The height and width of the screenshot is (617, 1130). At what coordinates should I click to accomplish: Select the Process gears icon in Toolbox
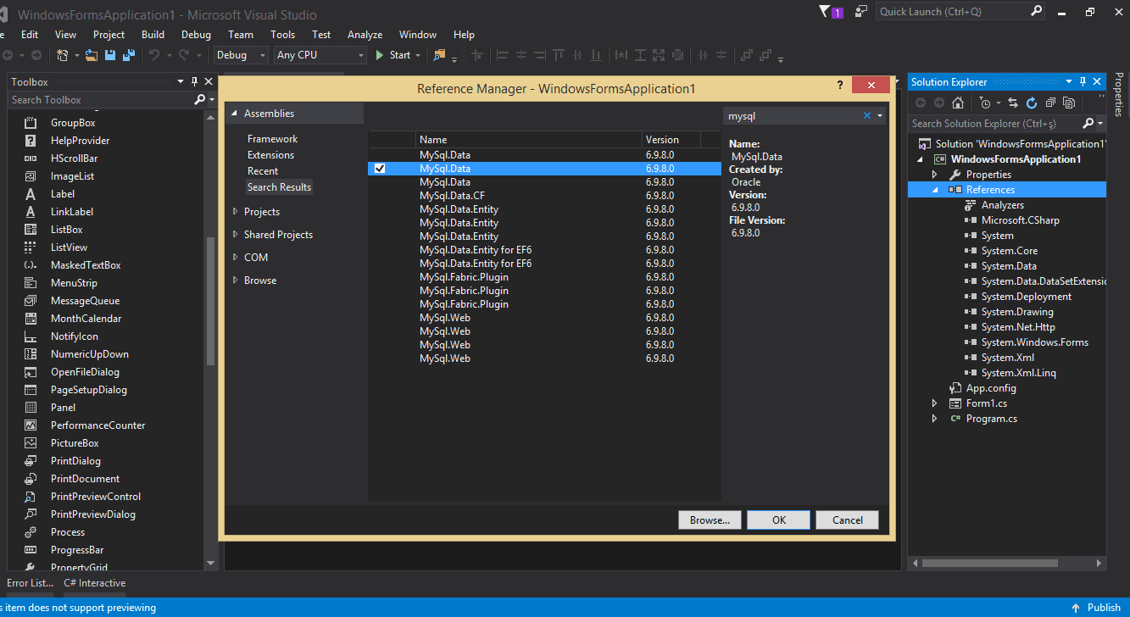coord(31,532)
